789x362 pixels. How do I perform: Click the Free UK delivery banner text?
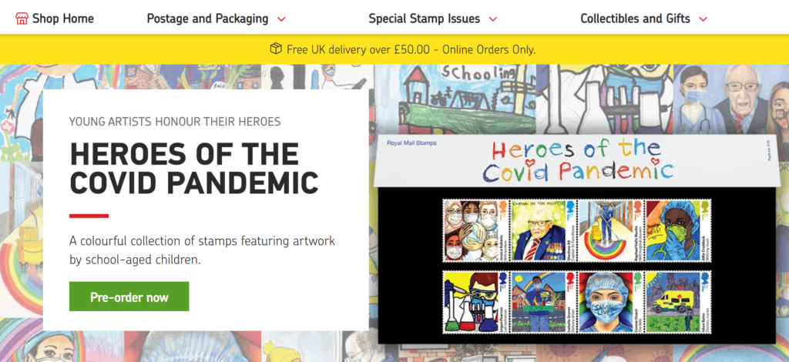pos(411,49)
